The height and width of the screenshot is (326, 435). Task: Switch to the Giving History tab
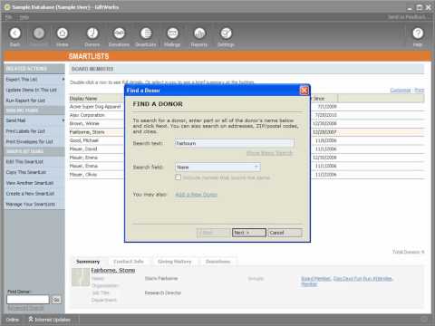coord(175,262)
